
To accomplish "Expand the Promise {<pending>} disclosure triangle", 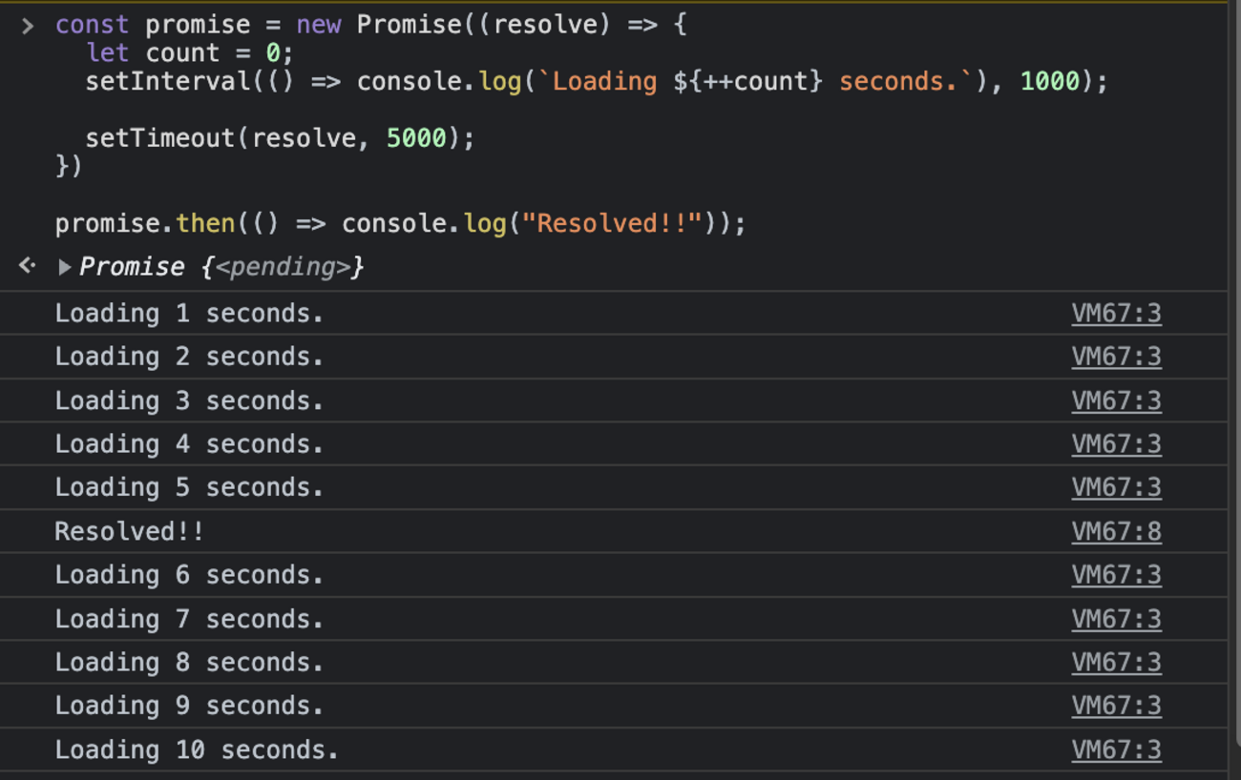I will click(x=64, y=267).
